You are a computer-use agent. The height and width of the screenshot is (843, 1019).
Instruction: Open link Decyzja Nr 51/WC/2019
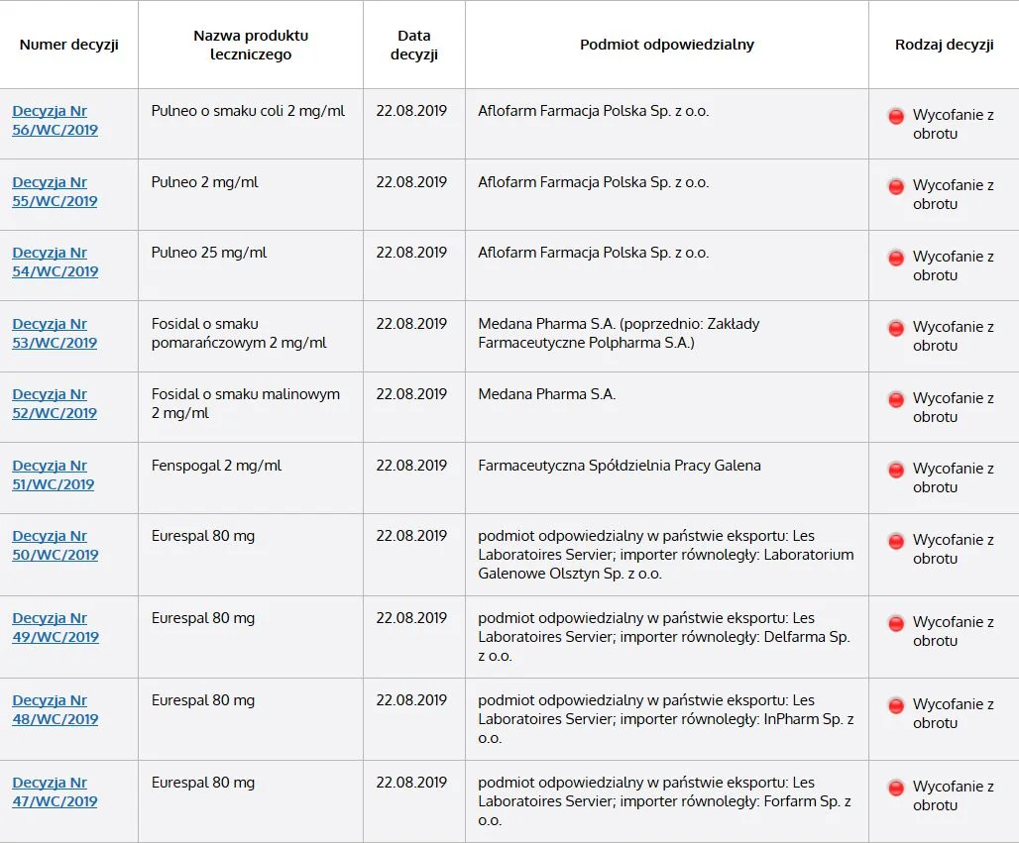coord(54,474)
